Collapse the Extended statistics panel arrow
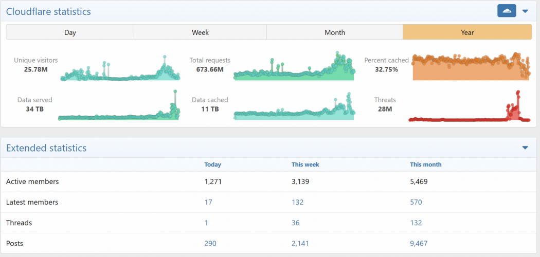Screen dimensions: 540x257 pos(525,148)
